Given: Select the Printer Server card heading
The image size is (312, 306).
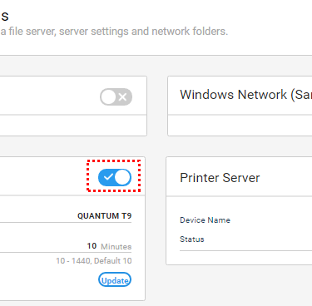Looking at the screenshot, I should click(220, 178).
